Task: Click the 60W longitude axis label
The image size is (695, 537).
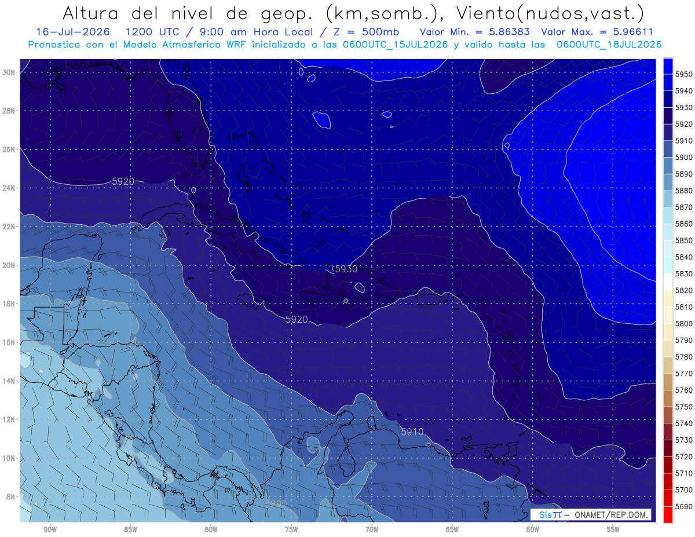Action: [533, 530]
